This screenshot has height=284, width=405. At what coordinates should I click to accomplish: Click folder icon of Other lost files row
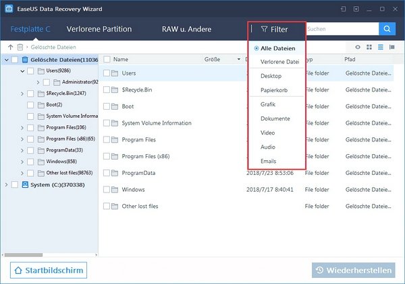coord(115,206)
